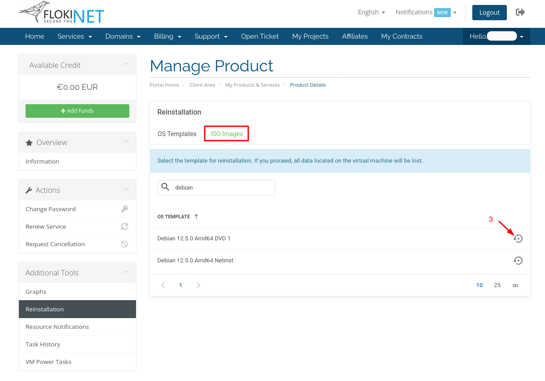Show all results with the infinity symbol
Image resolution: width=545 pixels, height=381 pixels.
(x=515, y=285)
